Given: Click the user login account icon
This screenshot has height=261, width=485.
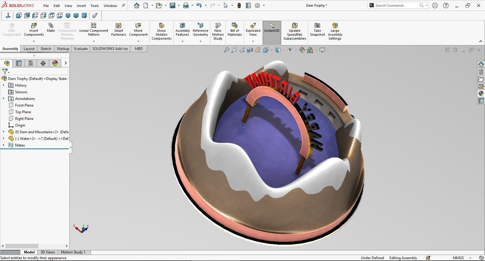Looking at the screenshot, I should tap(435, 5).
